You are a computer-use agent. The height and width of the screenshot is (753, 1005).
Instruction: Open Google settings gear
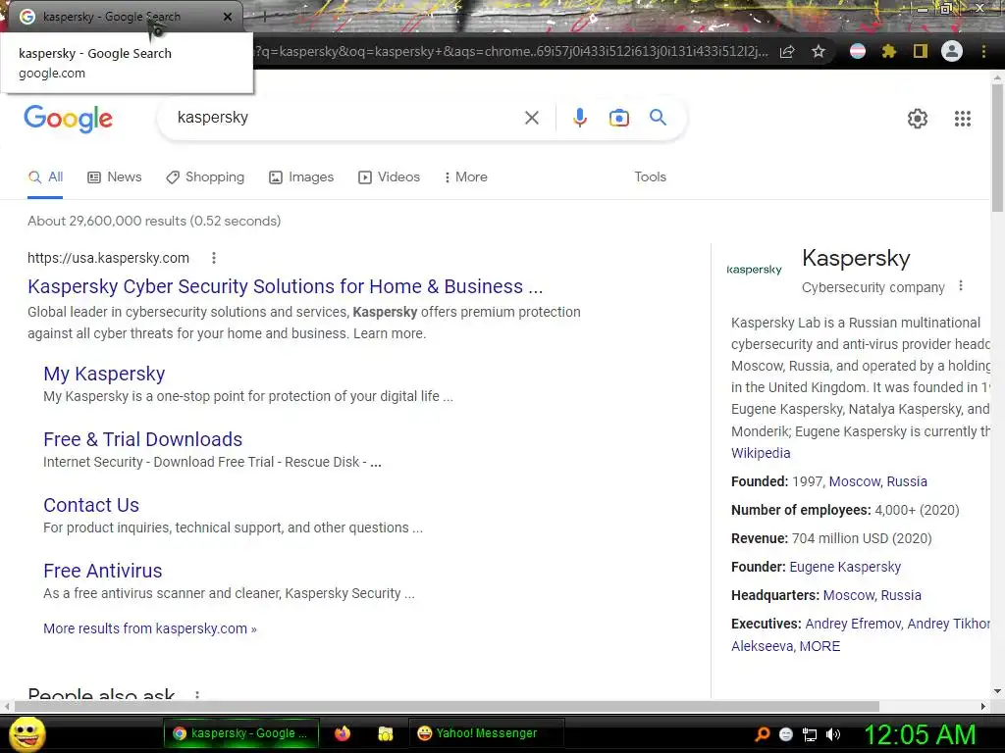point(918,119)
